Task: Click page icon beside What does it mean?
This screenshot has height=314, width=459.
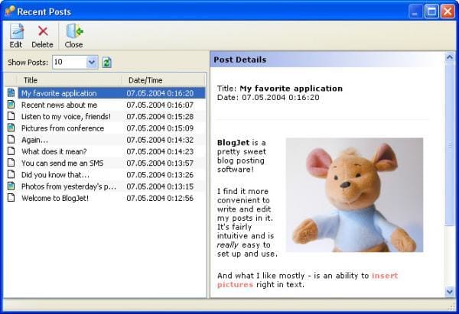Action: 11,151
